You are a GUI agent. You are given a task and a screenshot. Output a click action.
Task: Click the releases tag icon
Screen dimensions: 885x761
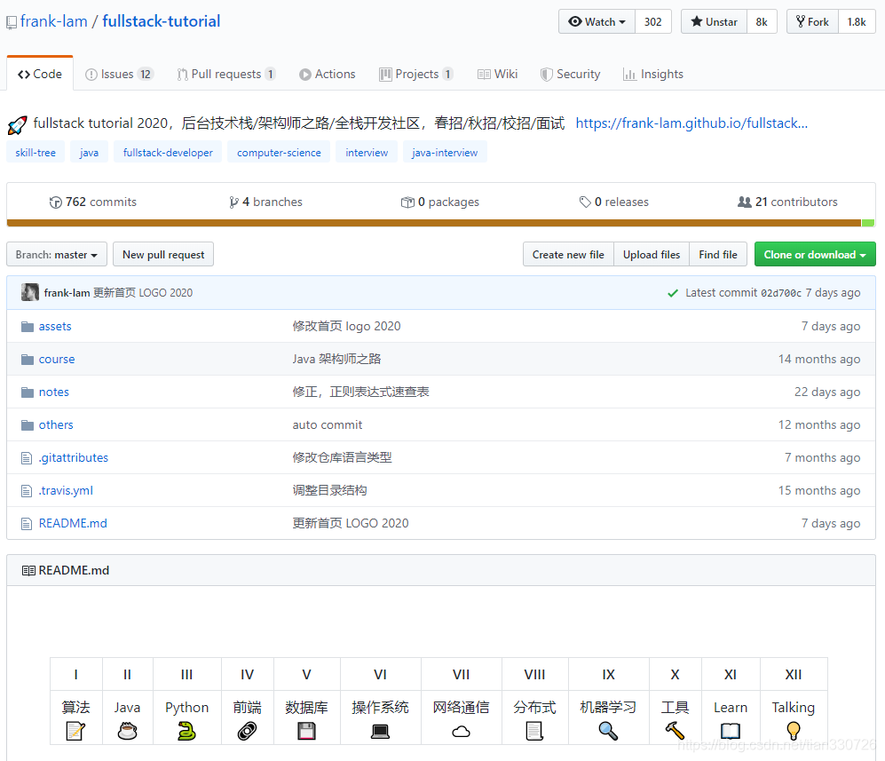coord(585,202)
